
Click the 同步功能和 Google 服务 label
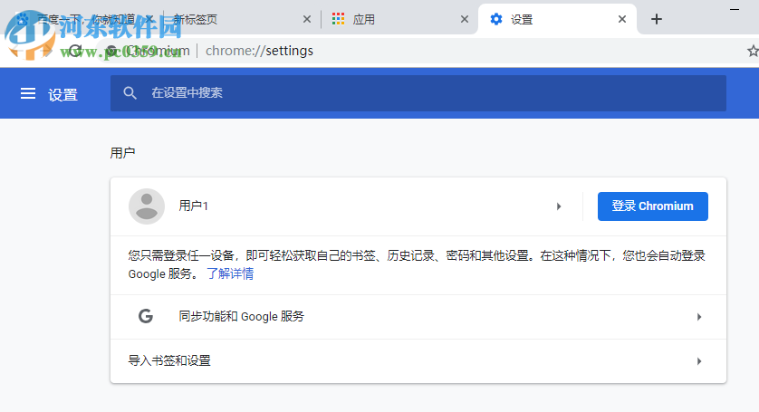242,317
